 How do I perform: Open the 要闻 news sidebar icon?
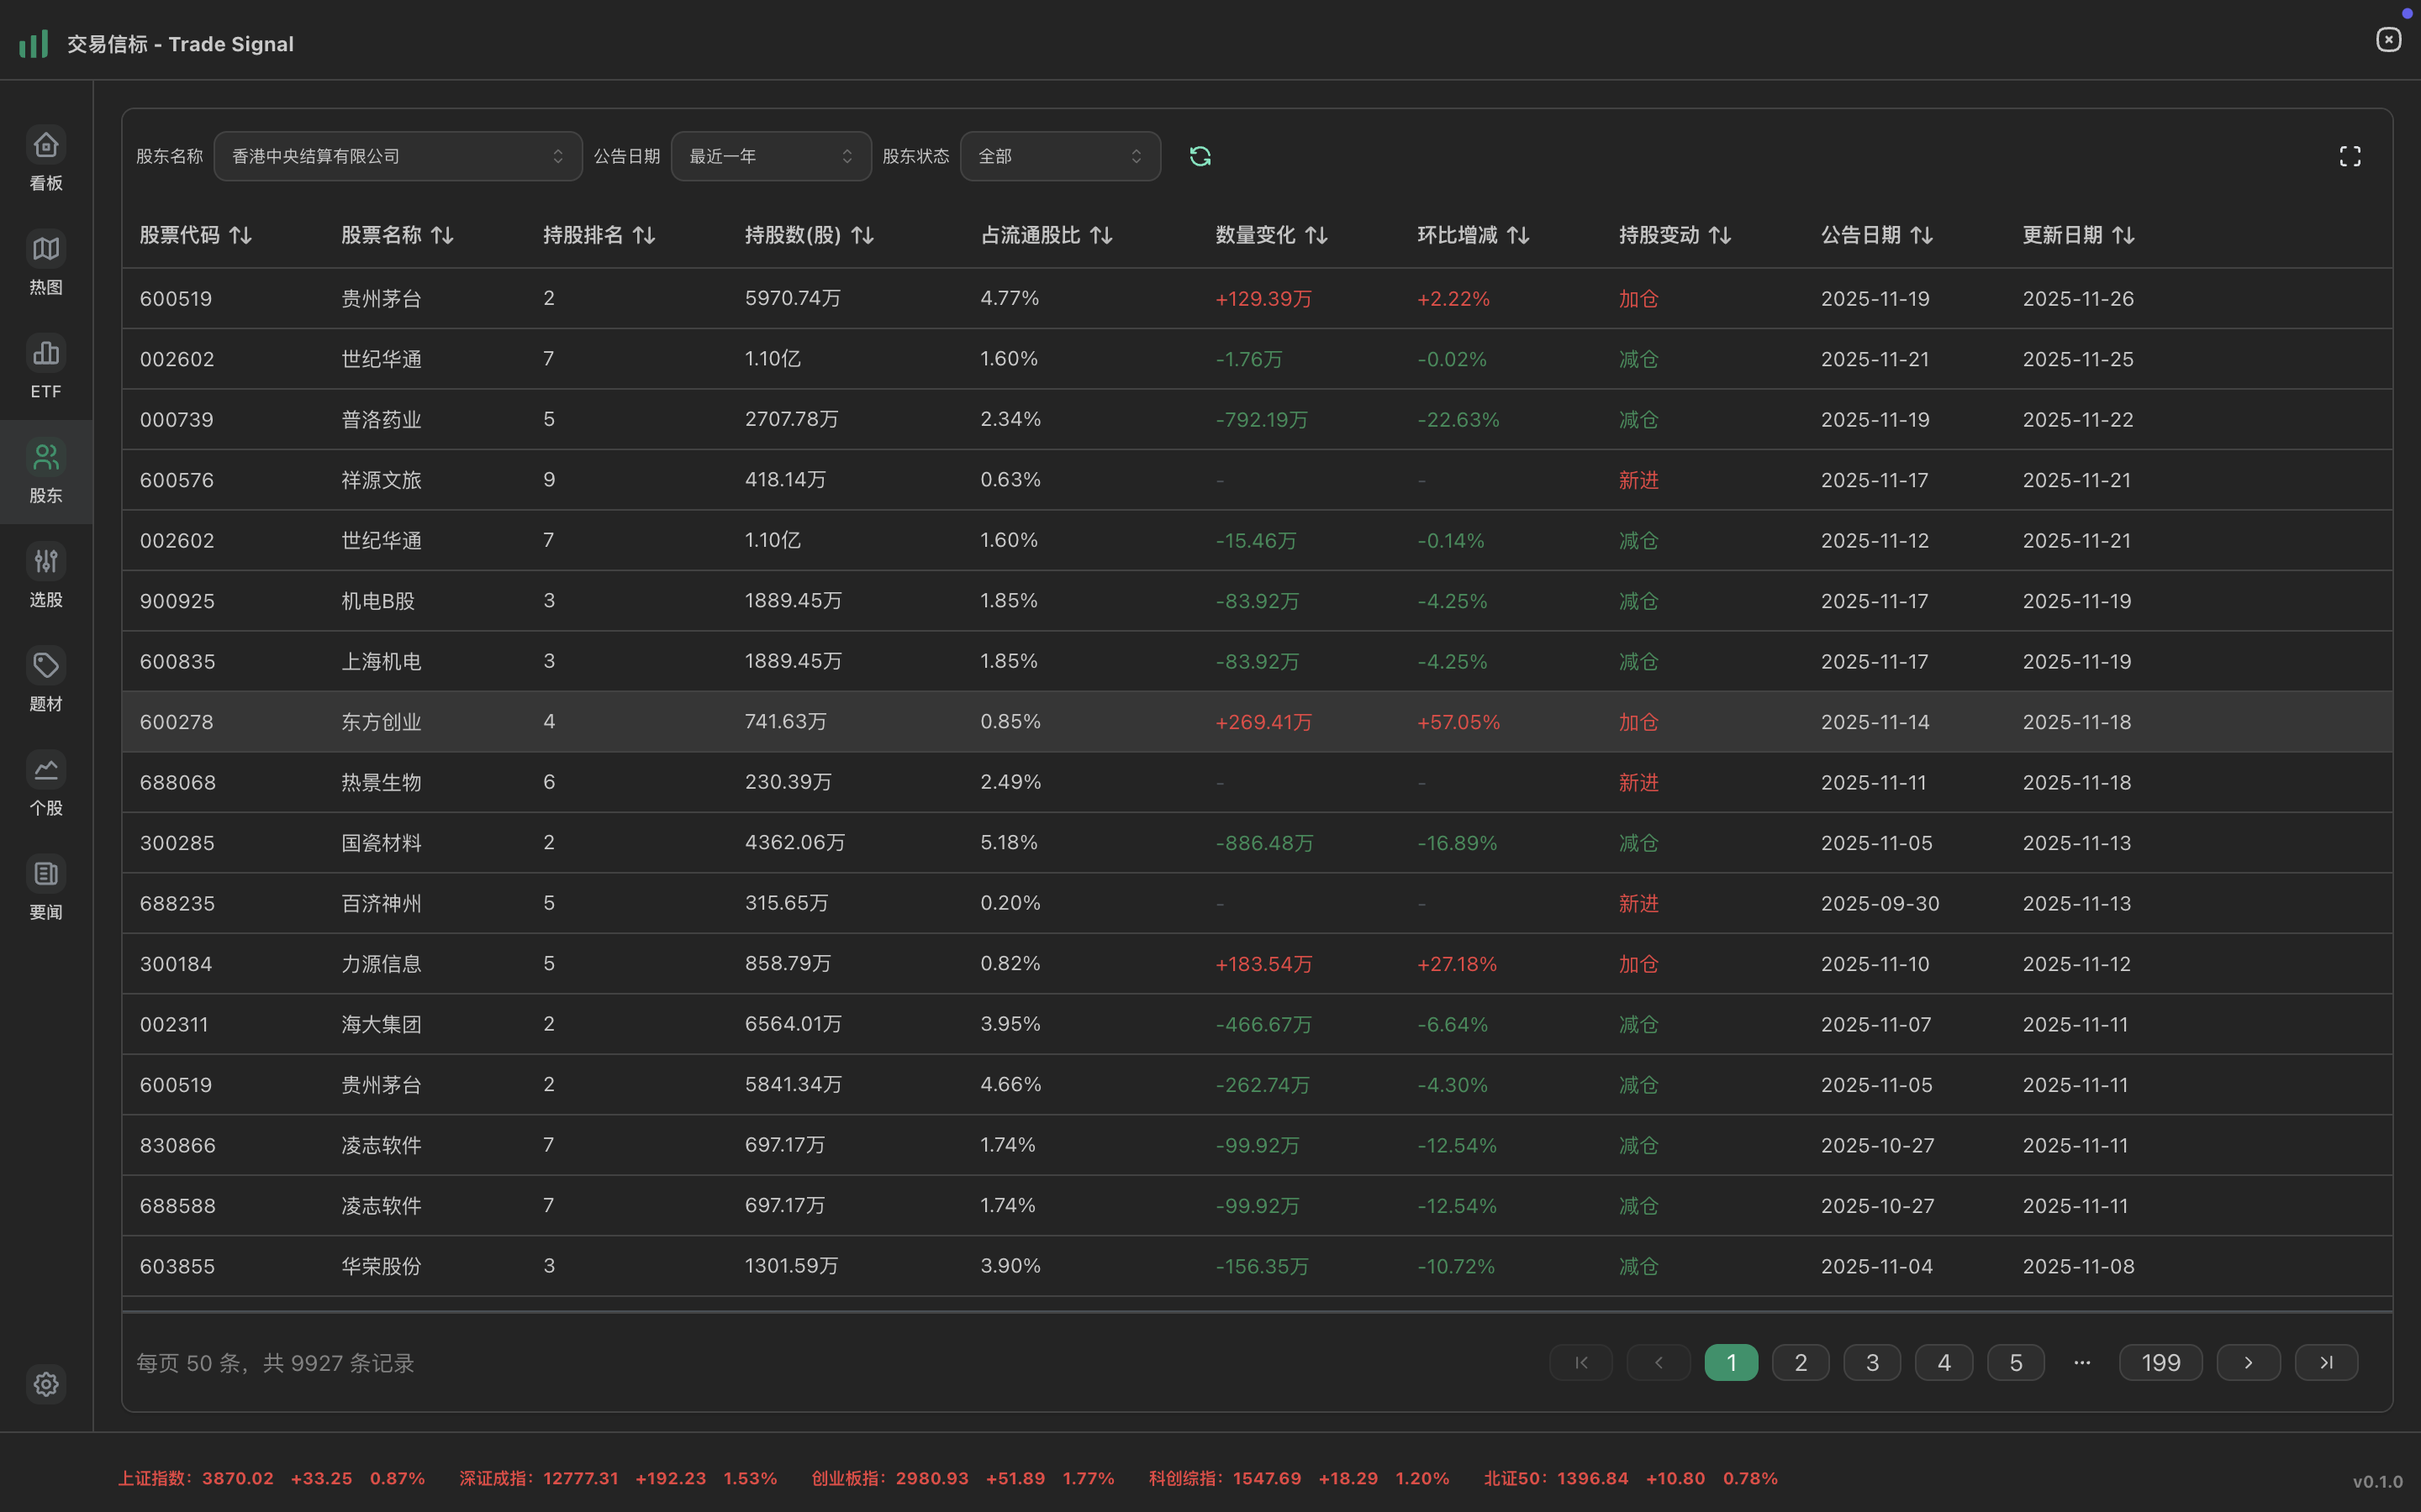pos(46,874)
